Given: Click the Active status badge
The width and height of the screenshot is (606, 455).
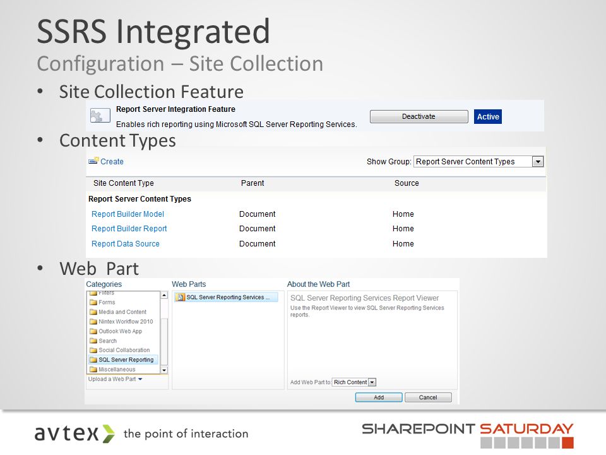Looking at the screenshot, I should pos(488,117).
